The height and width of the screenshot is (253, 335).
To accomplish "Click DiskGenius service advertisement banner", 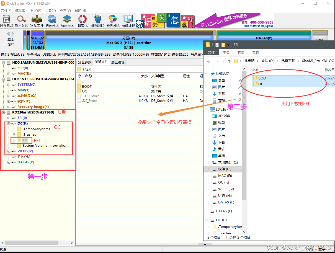I will tap(205, 20).
